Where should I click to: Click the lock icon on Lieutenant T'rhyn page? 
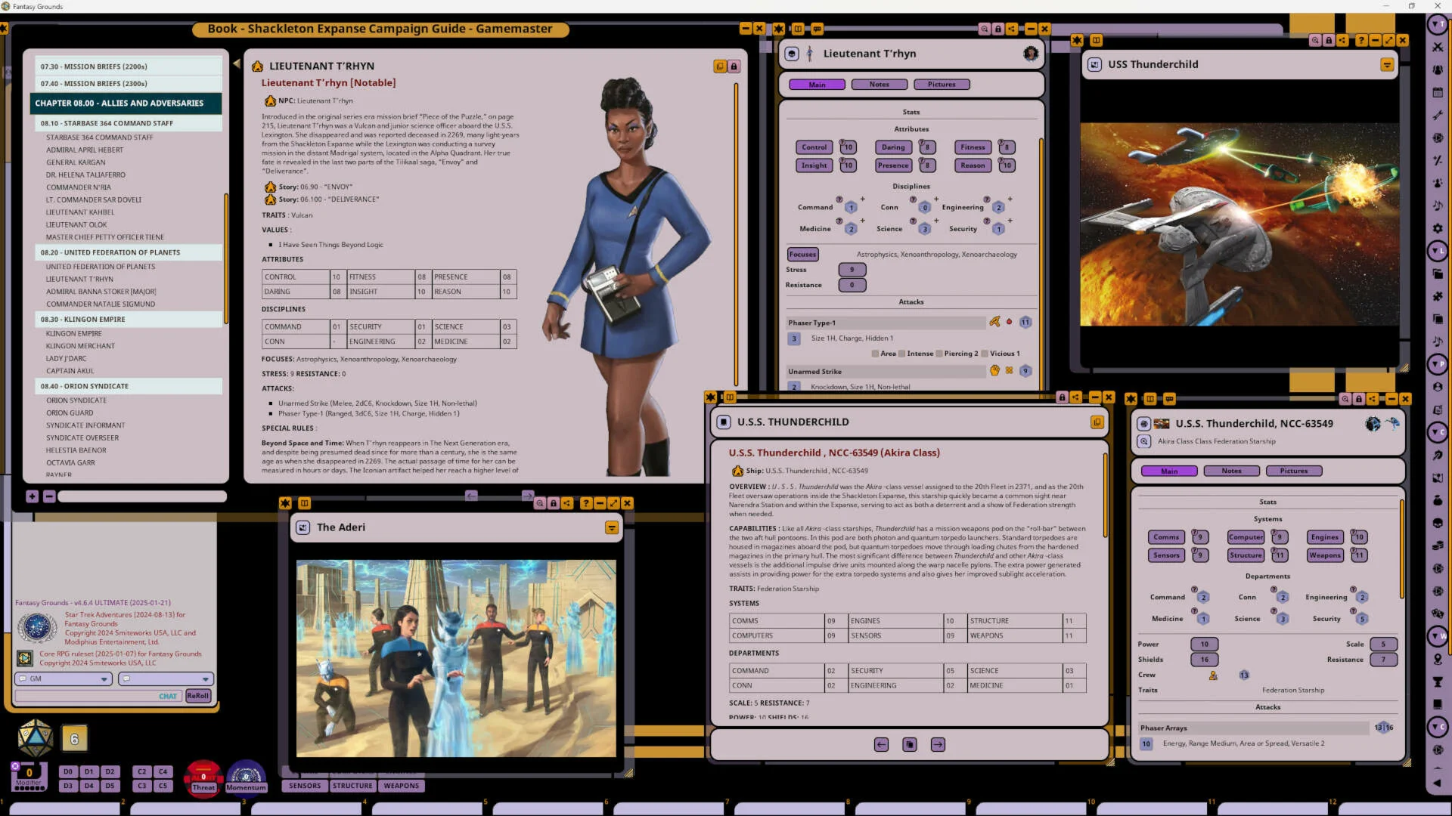pos(734,66)
